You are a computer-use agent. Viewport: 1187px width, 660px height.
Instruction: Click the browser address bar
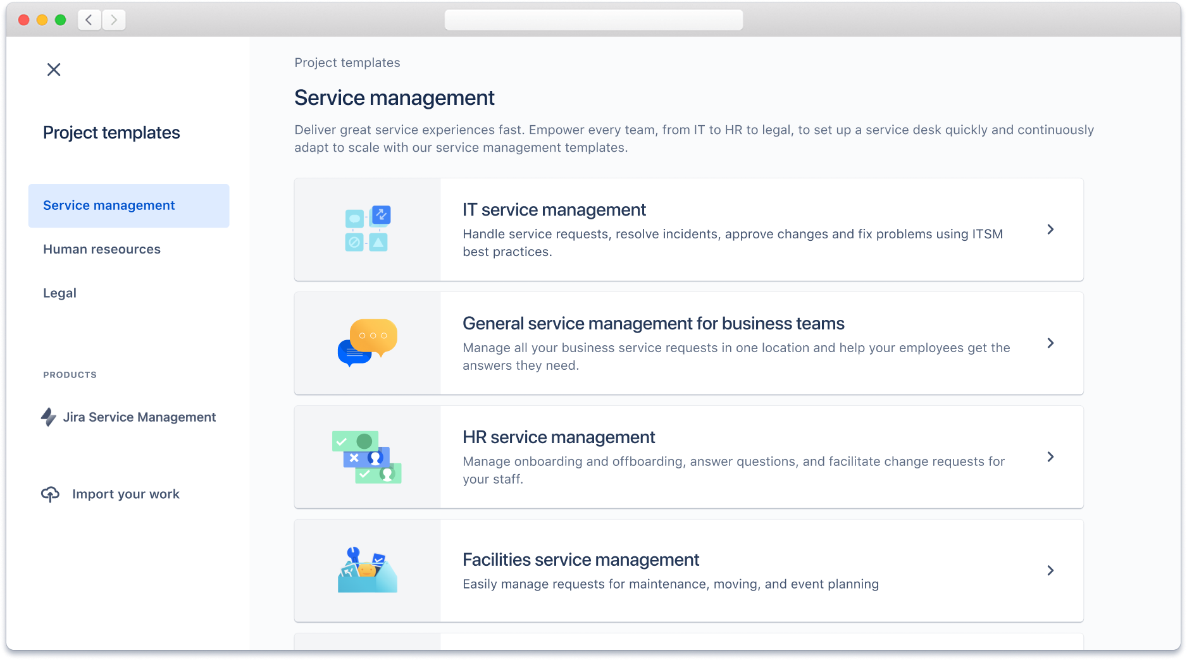pyautogui.click(x=593, y=20)
